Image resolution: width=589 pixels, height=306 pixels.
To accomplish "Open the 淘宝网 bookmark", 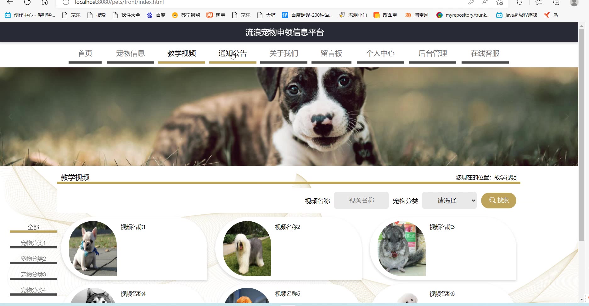I will [x=417, y=15].
